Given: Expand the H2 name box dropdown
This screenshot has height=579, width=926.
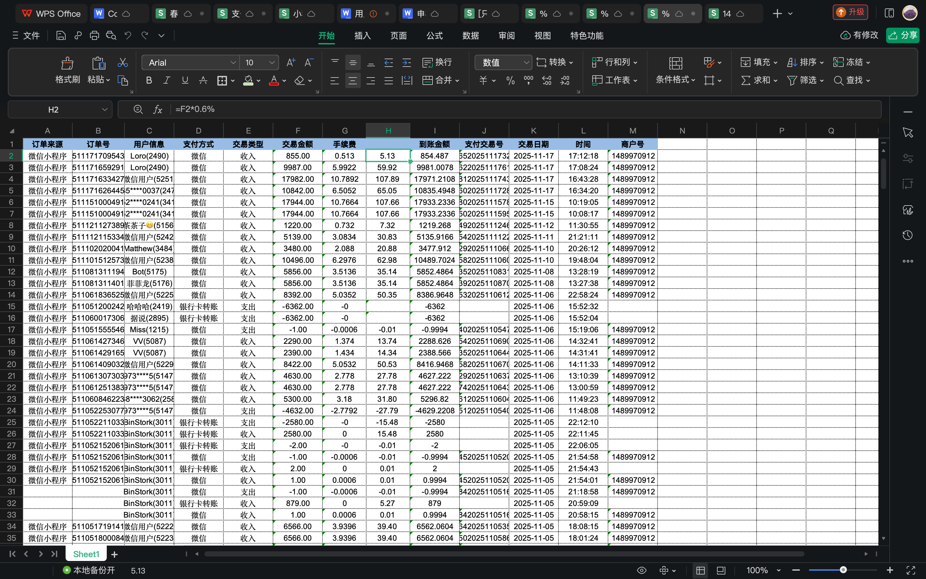Looking at the screenshot, I should pyautogui.click(x=104, y=109).
